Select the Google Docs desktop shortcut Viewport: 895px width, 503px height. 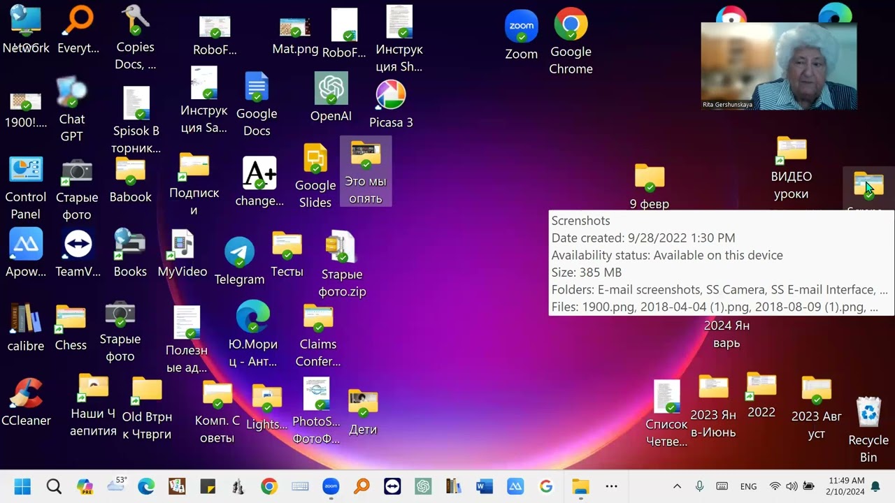tap(257, 105)
